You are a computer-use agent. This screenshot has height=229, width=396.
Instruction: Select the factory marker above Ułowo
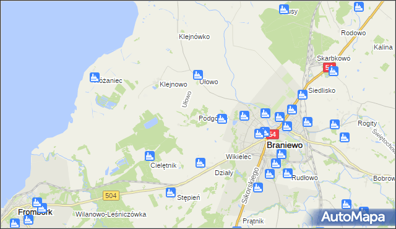coord(198,75)
